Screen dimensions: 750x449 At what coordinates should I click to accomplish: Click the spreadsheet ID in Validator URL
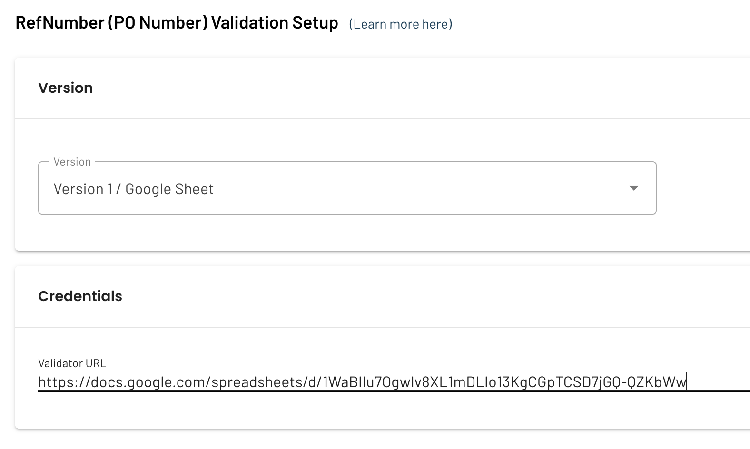pyautogui.click(x=504, y=382)
